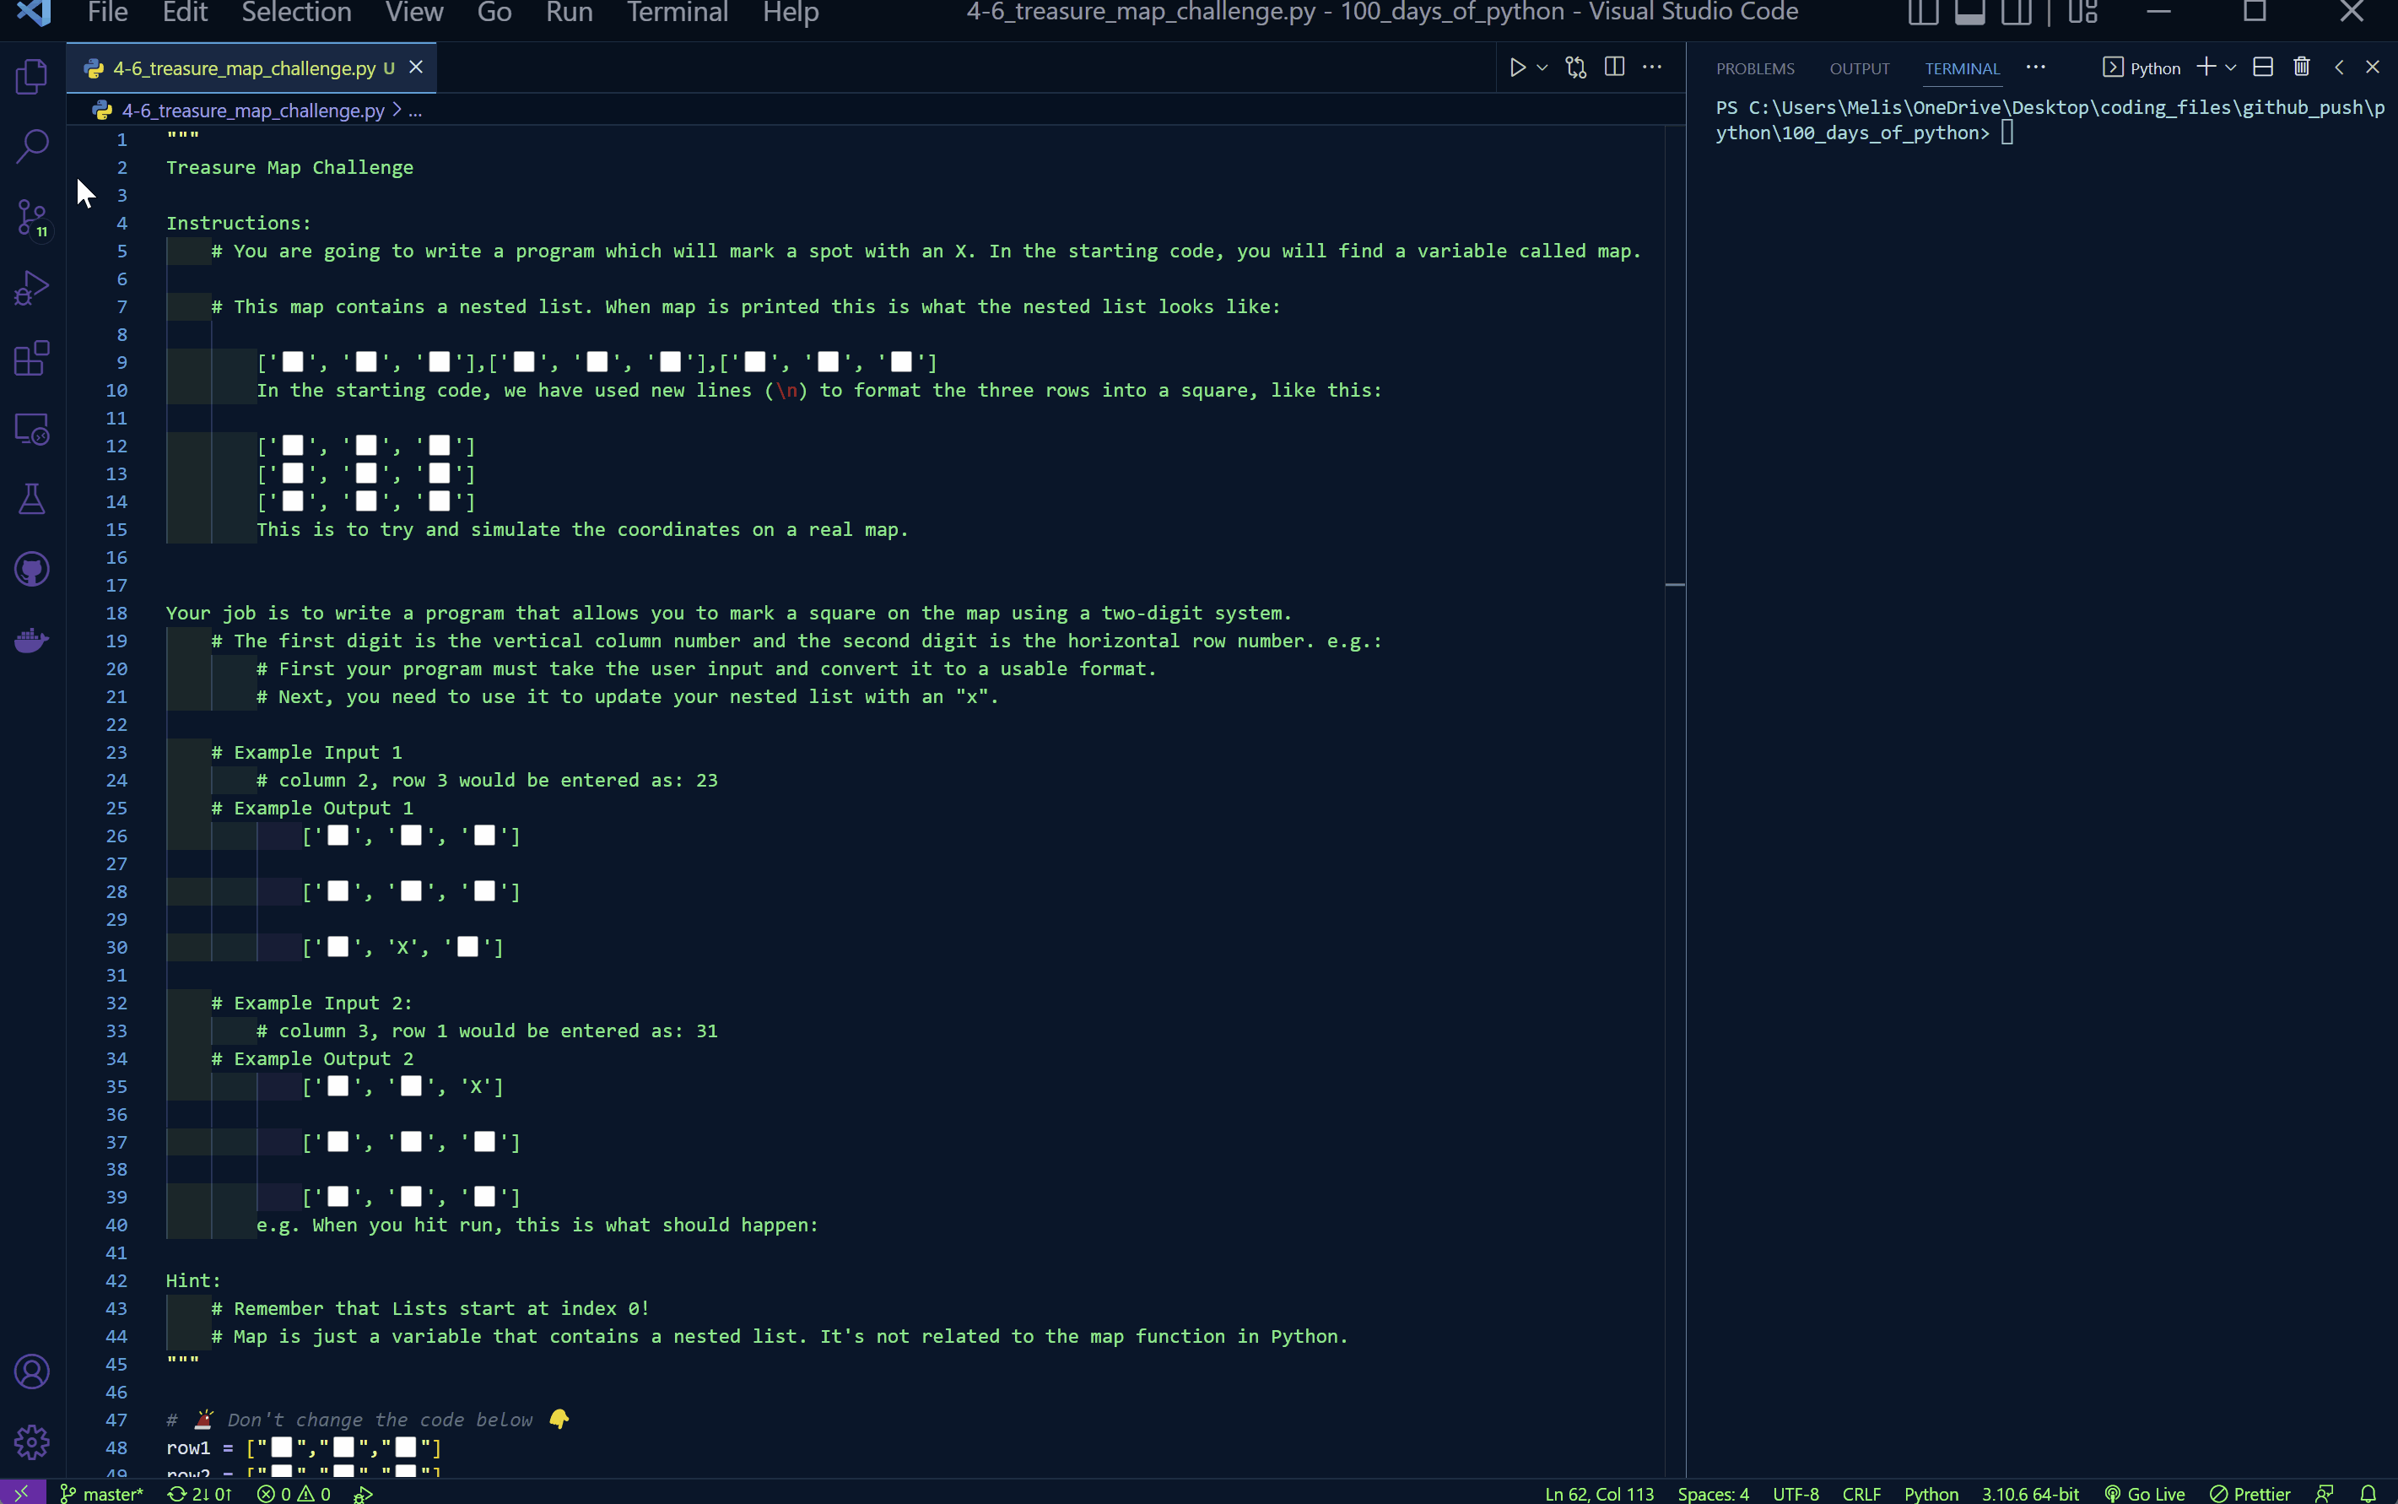
Task: Switch to the PROBLEMS panel tab
Action: pyautogui.click(x=1755, y=68)
